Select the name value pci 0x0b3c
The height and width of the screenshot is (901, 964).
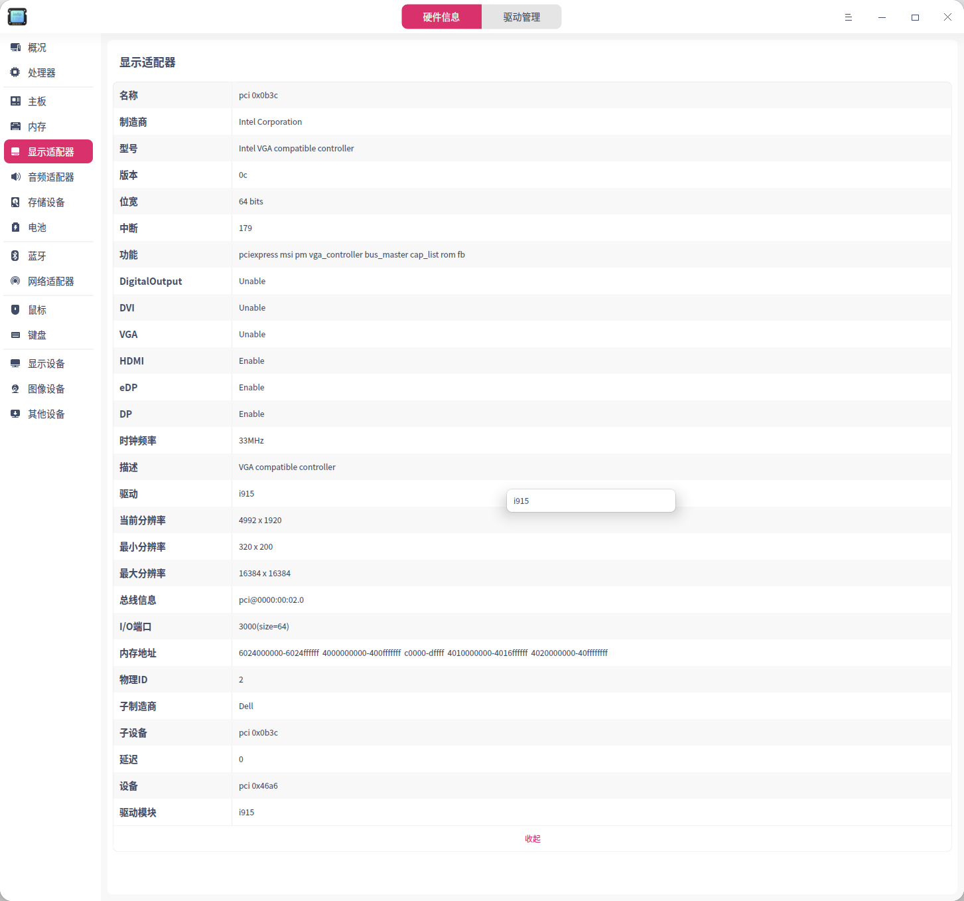point(258,95)
